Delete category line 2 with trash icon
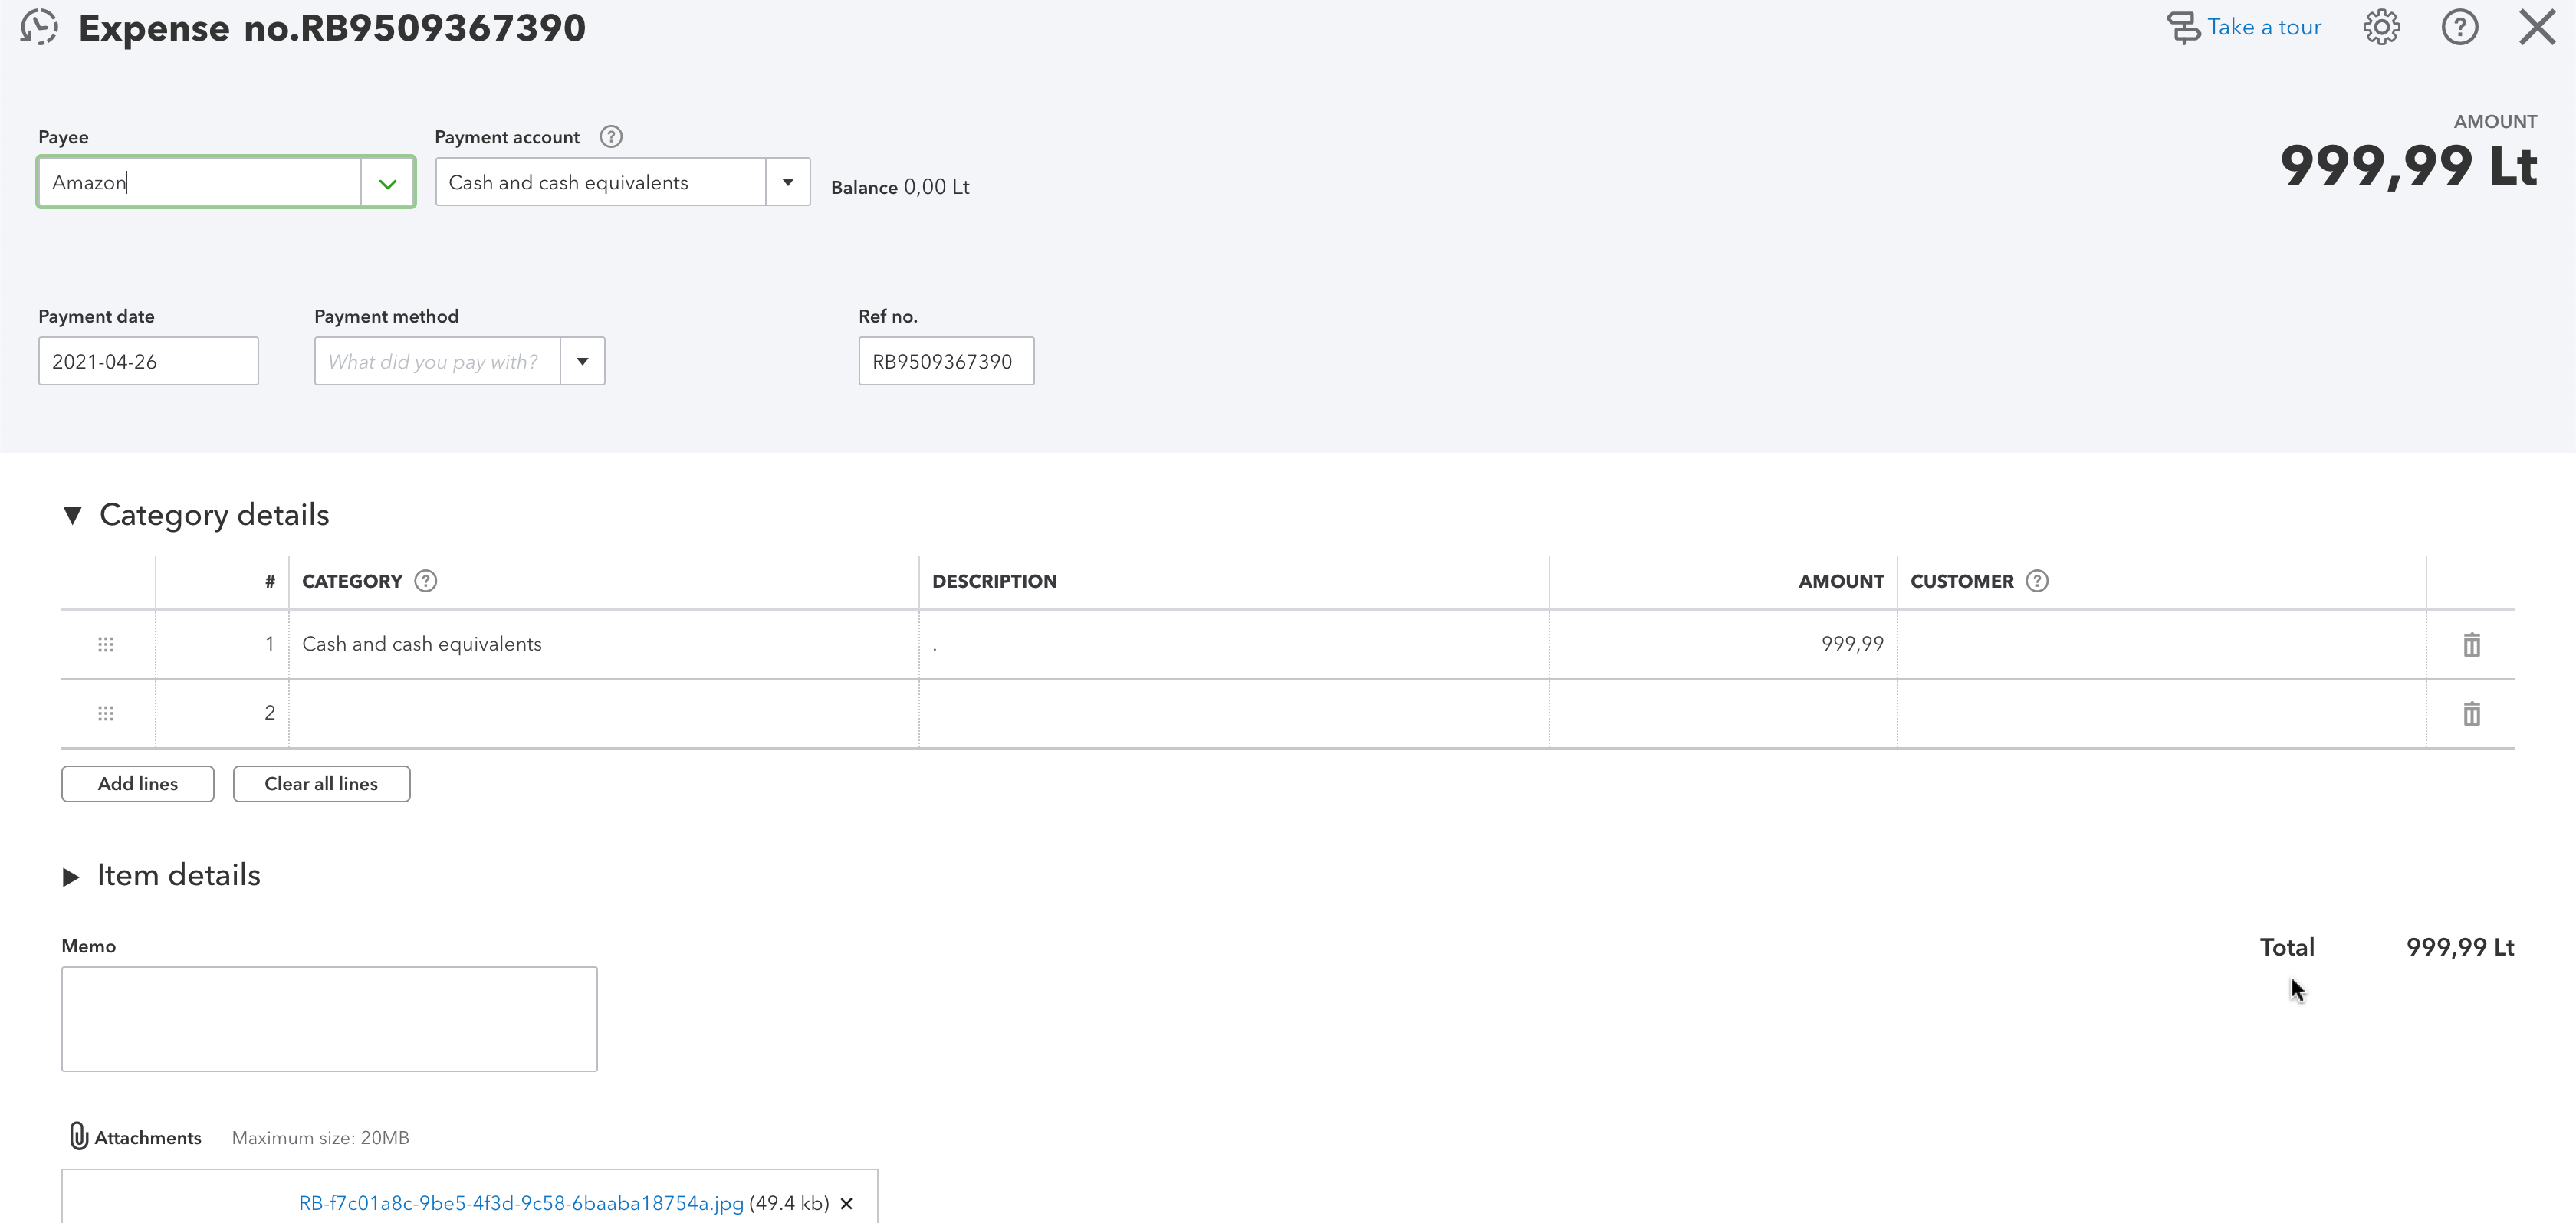Screen dimensions: 2576x1223 2471,713
